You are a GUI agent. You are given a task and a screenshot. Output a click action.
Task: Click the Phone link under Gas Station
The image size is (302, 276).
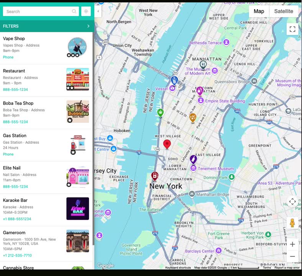coord(8,154)
